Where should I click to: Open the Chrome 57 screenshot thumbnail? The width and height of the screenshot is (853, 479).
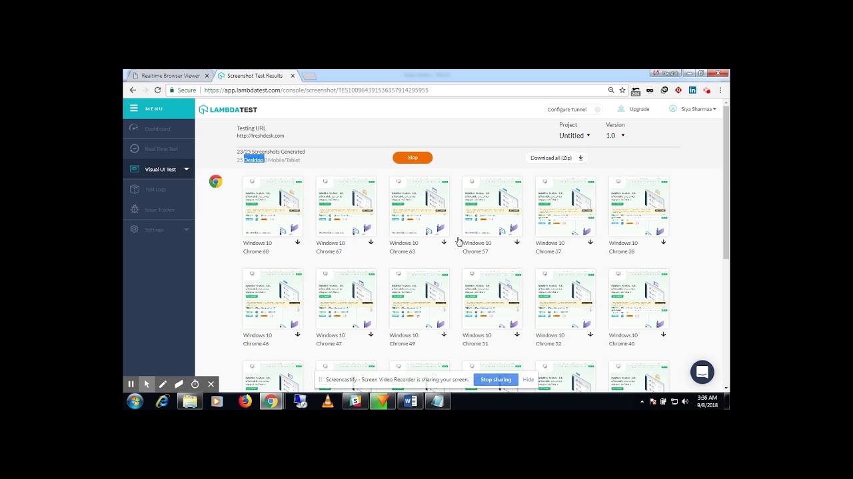coord(492,206)
